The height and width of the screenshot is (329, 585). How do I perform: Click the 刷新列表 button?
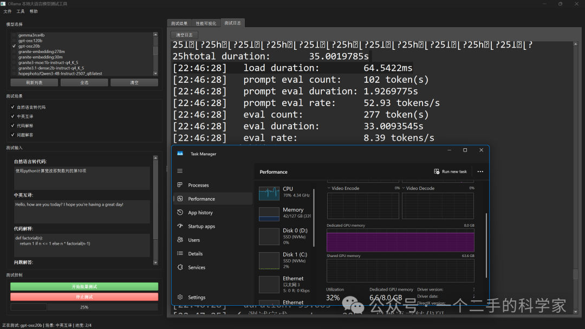tap(34, 83)
